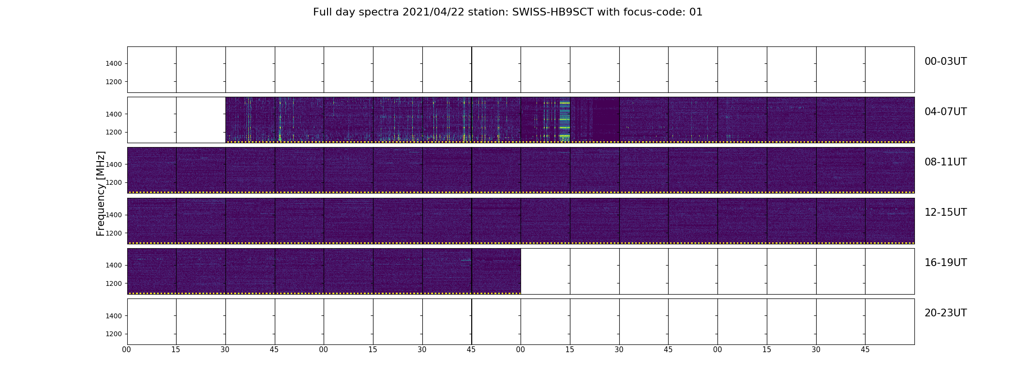Image resolution: width=1016 pixels, height=387 pixels.
Task: Click the 1200 tick in the 00-03UT row
Action: (x=114, y=82)
